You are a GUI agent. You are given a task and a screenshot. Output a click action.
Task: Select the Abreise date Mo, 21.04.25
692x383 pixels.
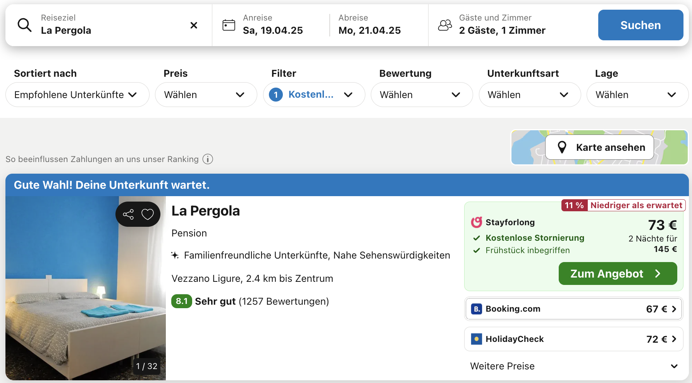(370, 25)
